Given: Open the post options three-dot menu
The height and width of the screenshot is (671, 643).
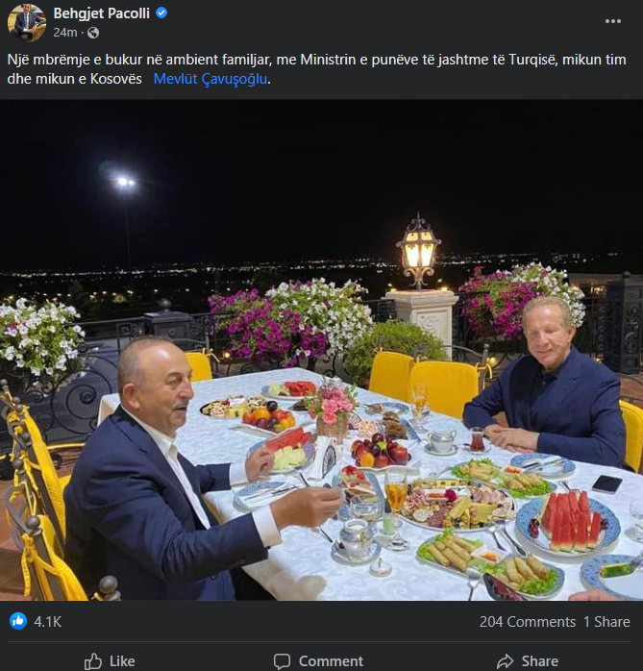Looking at the screenshot, I should [x=613, y=21].
